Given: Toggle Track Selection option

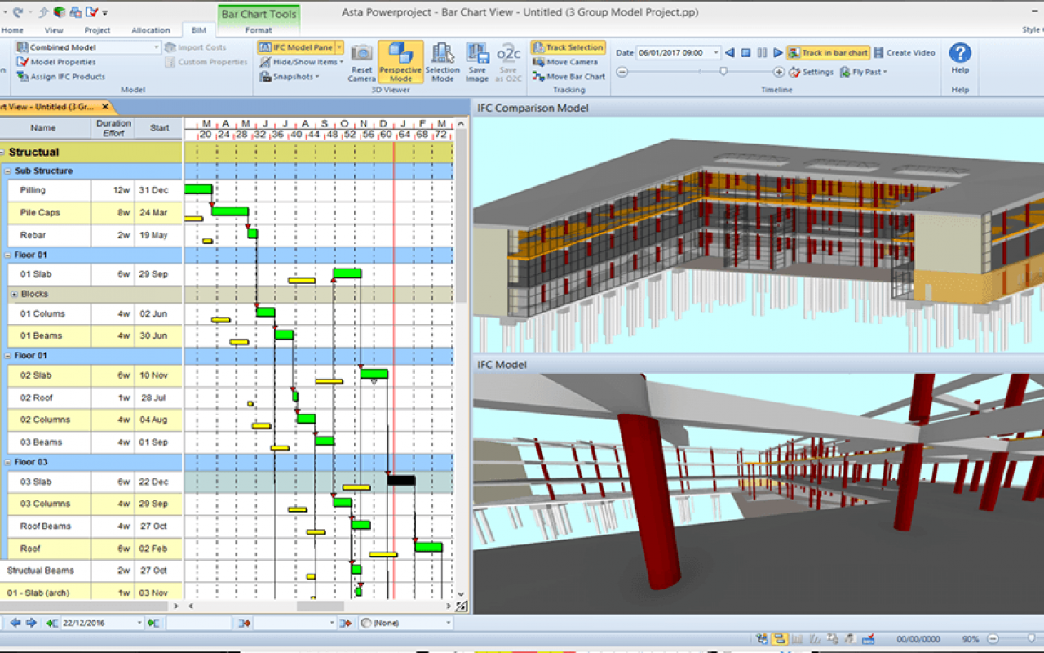Looking at the screenshot, I should [568, 48].
